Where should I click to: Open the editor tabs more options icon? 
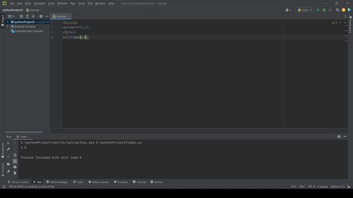coord(345,16)
